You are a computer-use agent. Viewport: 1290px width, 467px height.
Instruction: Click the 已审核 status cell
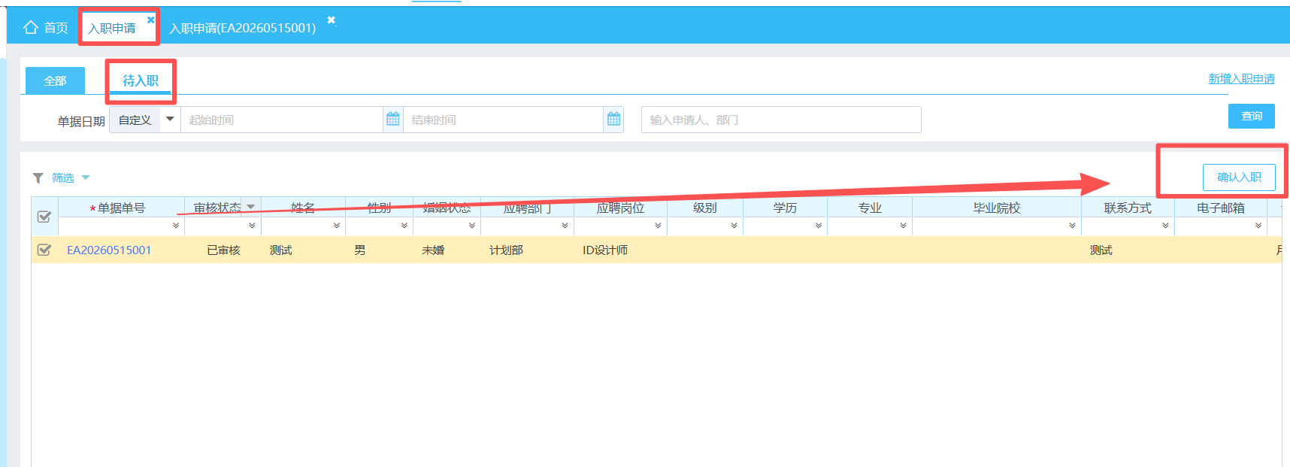(x=223, y=250)
